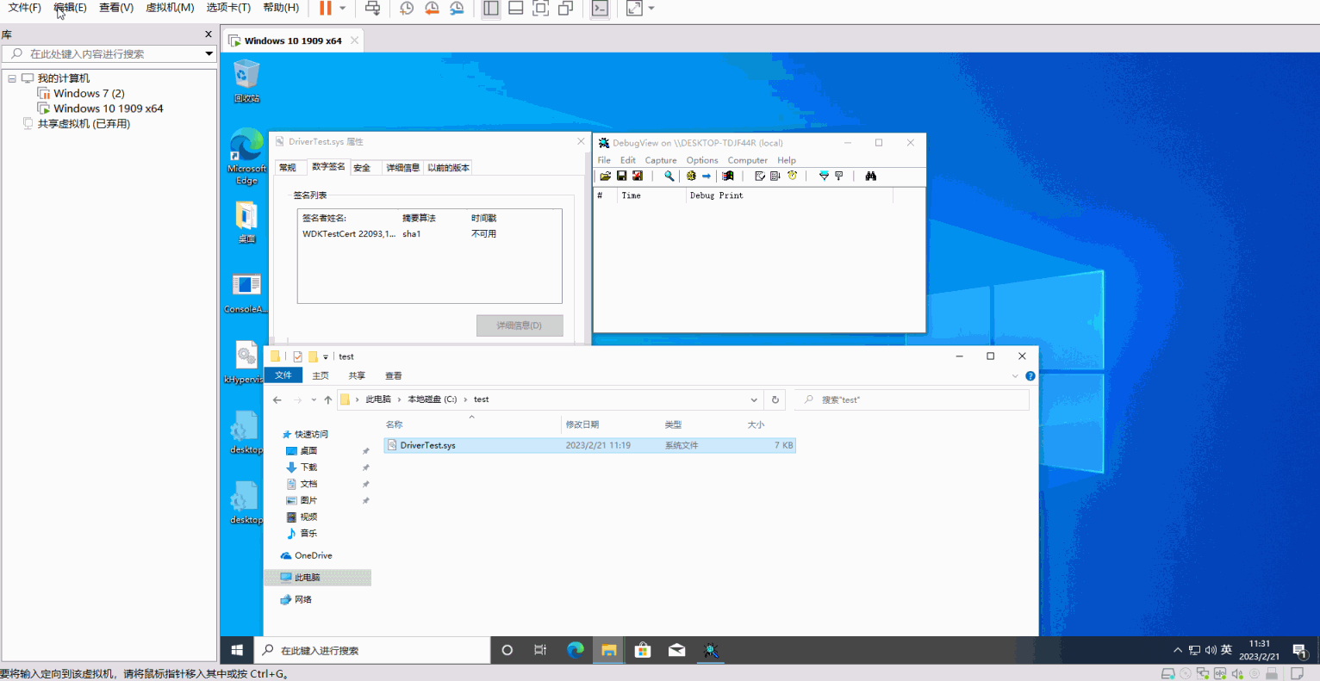Open the stretch display dropdown arrow
Screen dimensions: 1320x681
(x=651, y=8)
